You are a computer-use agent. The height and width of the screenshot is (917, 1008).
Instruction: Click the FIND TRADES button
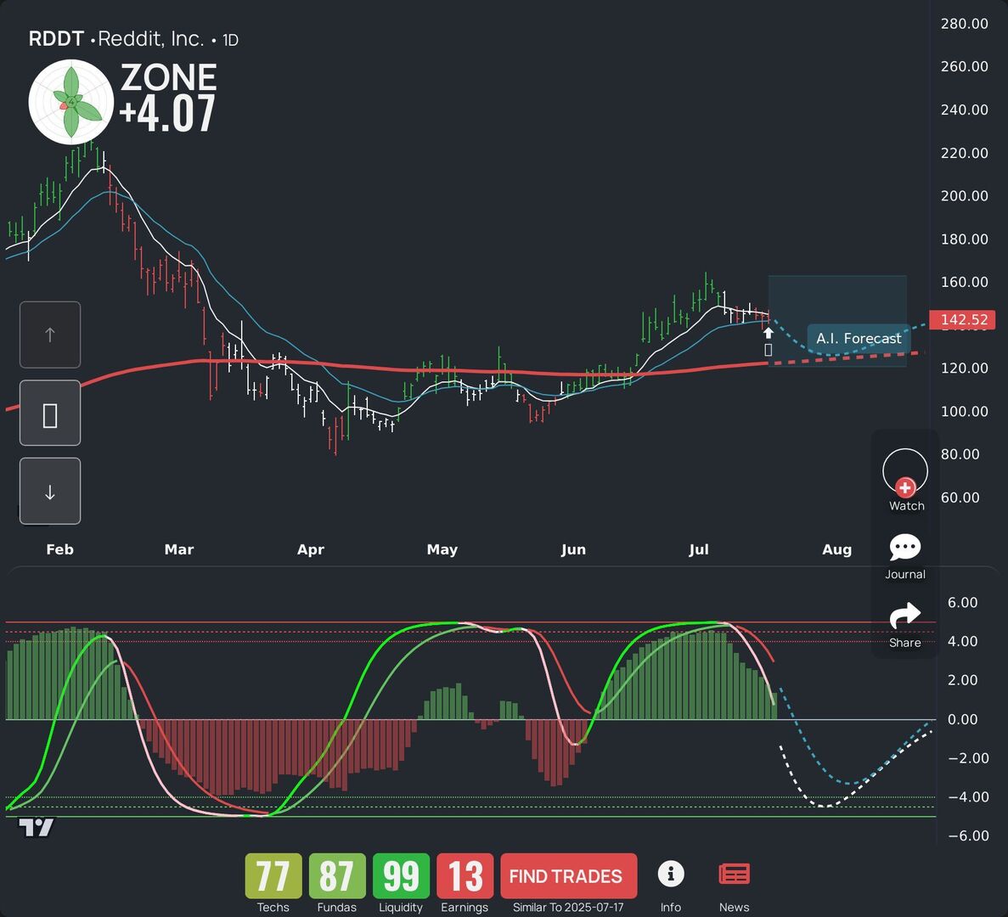568,876
